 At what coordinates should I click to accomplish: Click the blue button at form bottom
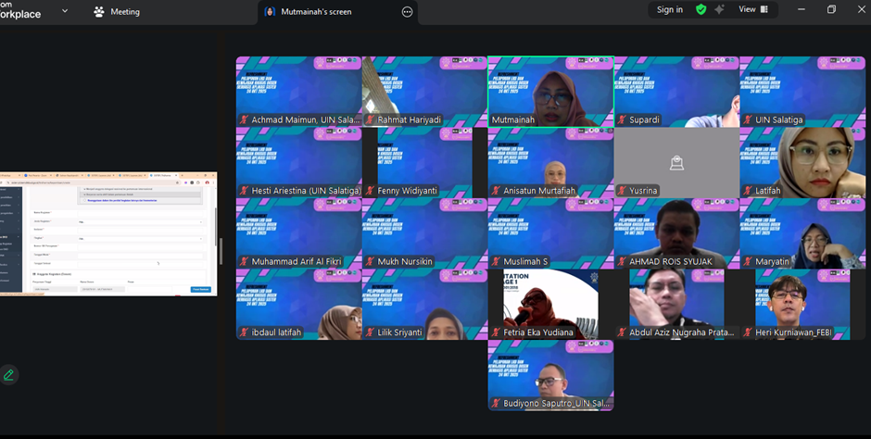pyautogui.click(x=200, y=289)
